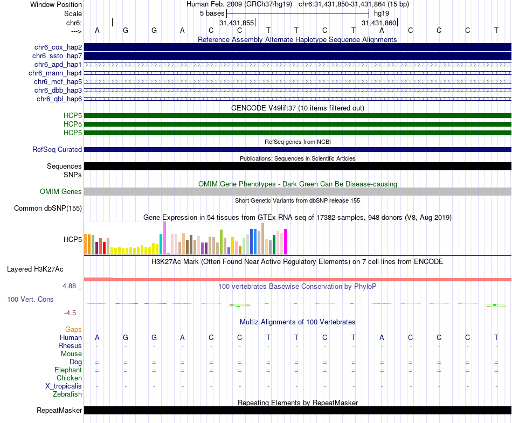Click the black RepeatMasker item bar
Viewport: 512px width, 423px height.
coord(297,410)
